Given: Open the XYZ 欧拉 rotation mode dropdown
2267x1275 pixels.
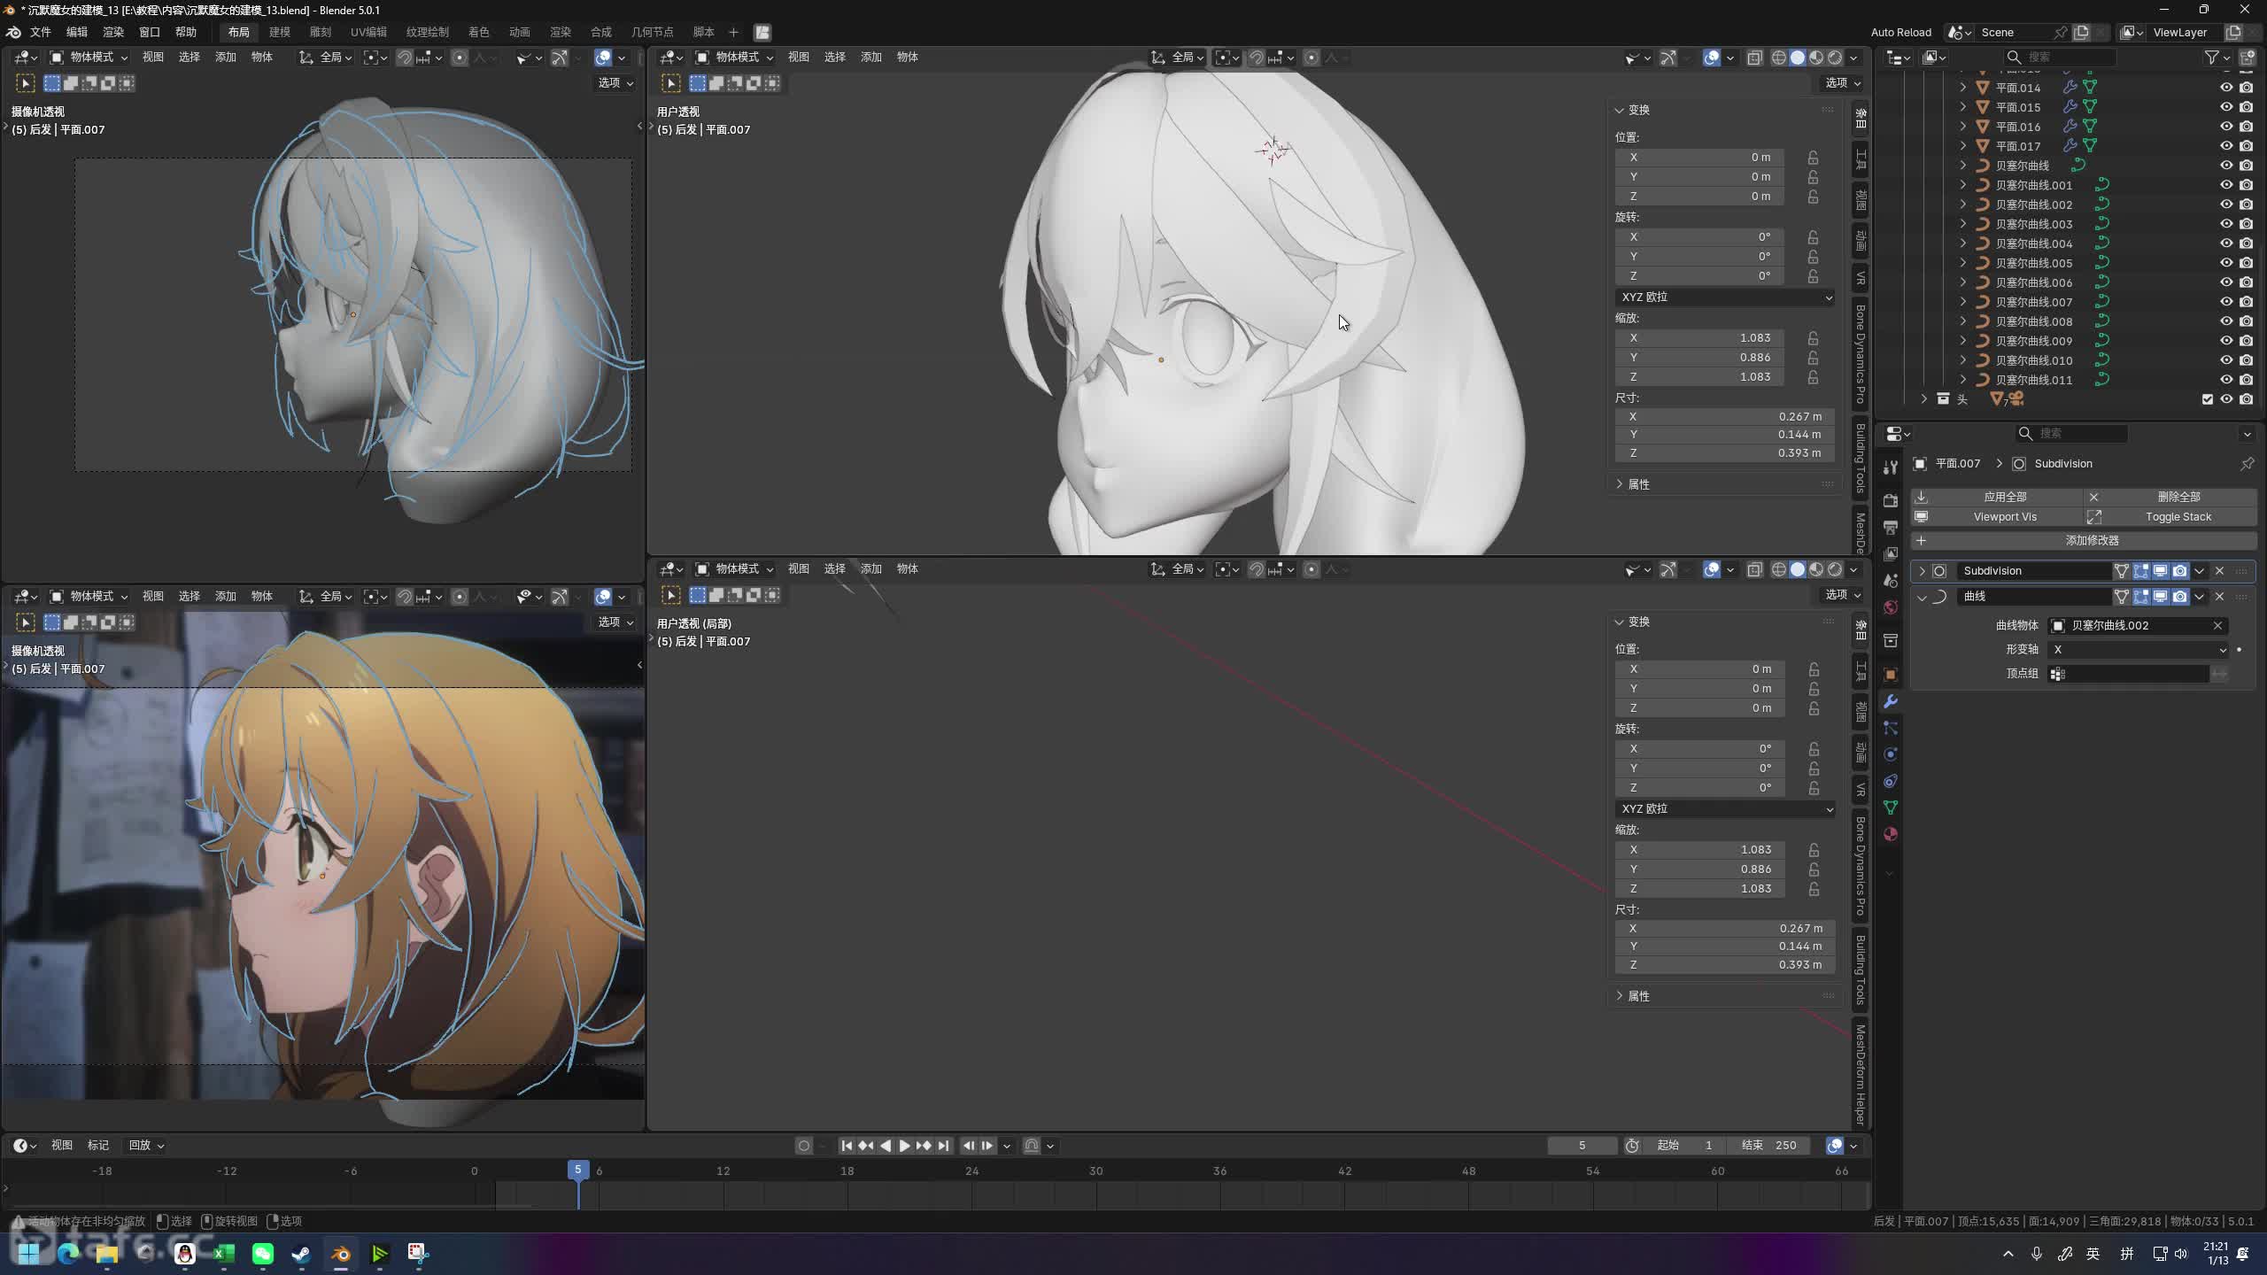Looking at the screenshot, I should pos(1724,297).
